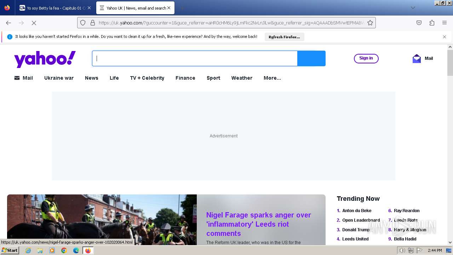Open a new tab with the plus button
The width and height of the screenshot is (453, 255).
click(182, 8)
